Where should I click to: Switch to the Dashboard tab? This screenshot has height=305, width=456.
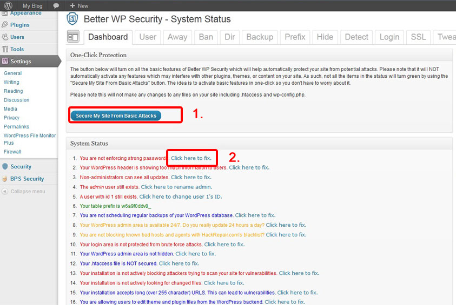pos(108,37)
